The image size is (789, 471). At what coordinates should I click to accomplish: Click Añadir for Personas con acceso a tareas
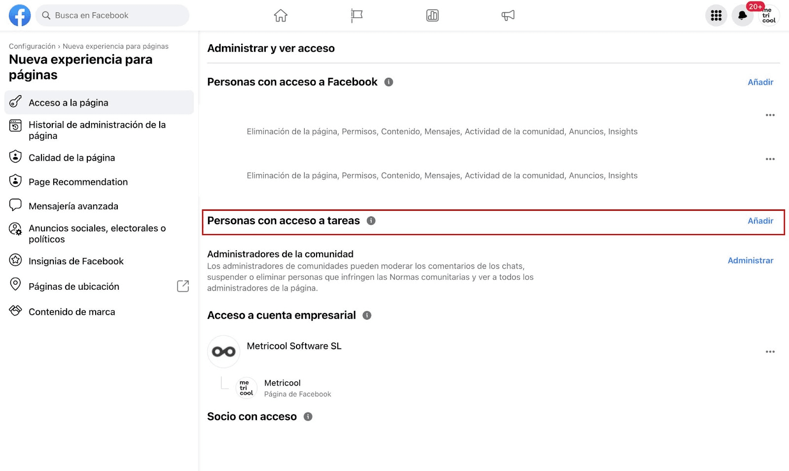coord(760,221)
